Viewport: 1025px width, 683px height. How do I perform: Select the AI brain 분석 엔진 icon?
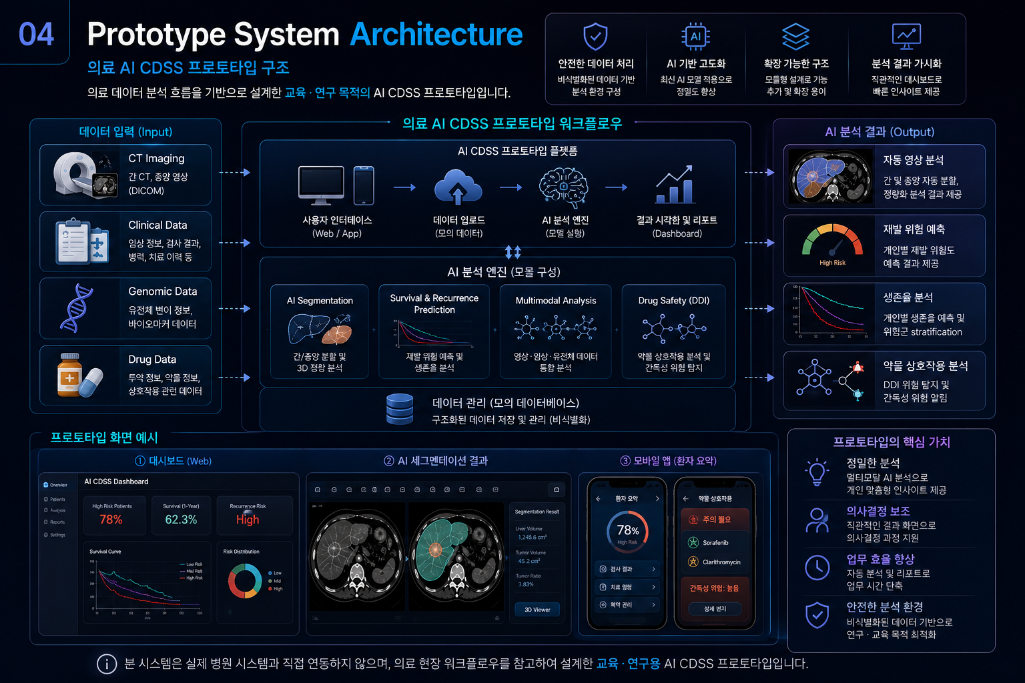coord(564,185)
